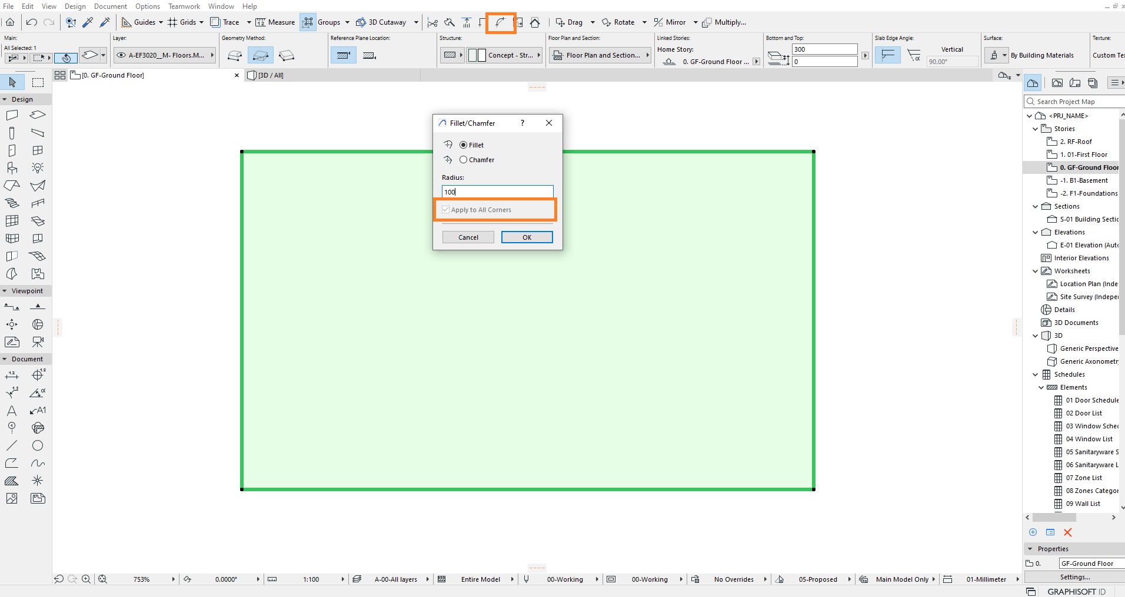Screen dimensions: 1125x597
Task: Open the Teamwork menu
Action: pos(184,6)
